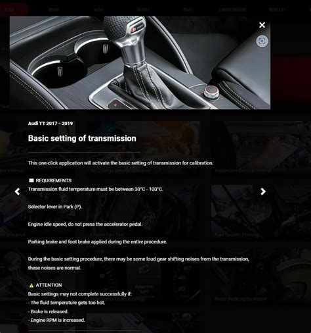Select the dimmed SEAT brand tab
The width and height of the screenshot is (311, 333).
(188, 10)
